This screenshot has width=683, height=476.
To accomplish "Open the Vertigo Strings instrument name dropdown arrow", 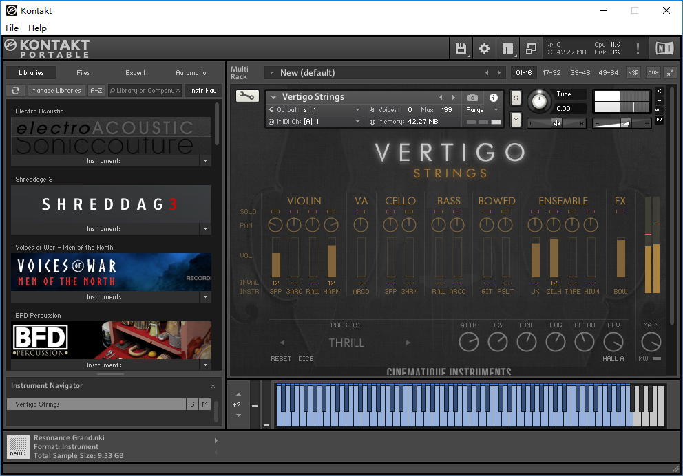I will 273,97.
